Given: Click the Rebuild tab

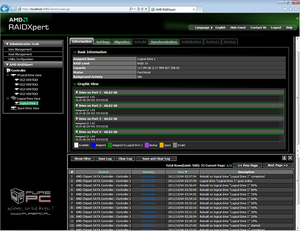Looking at the screenshot, I should (140, 42).
